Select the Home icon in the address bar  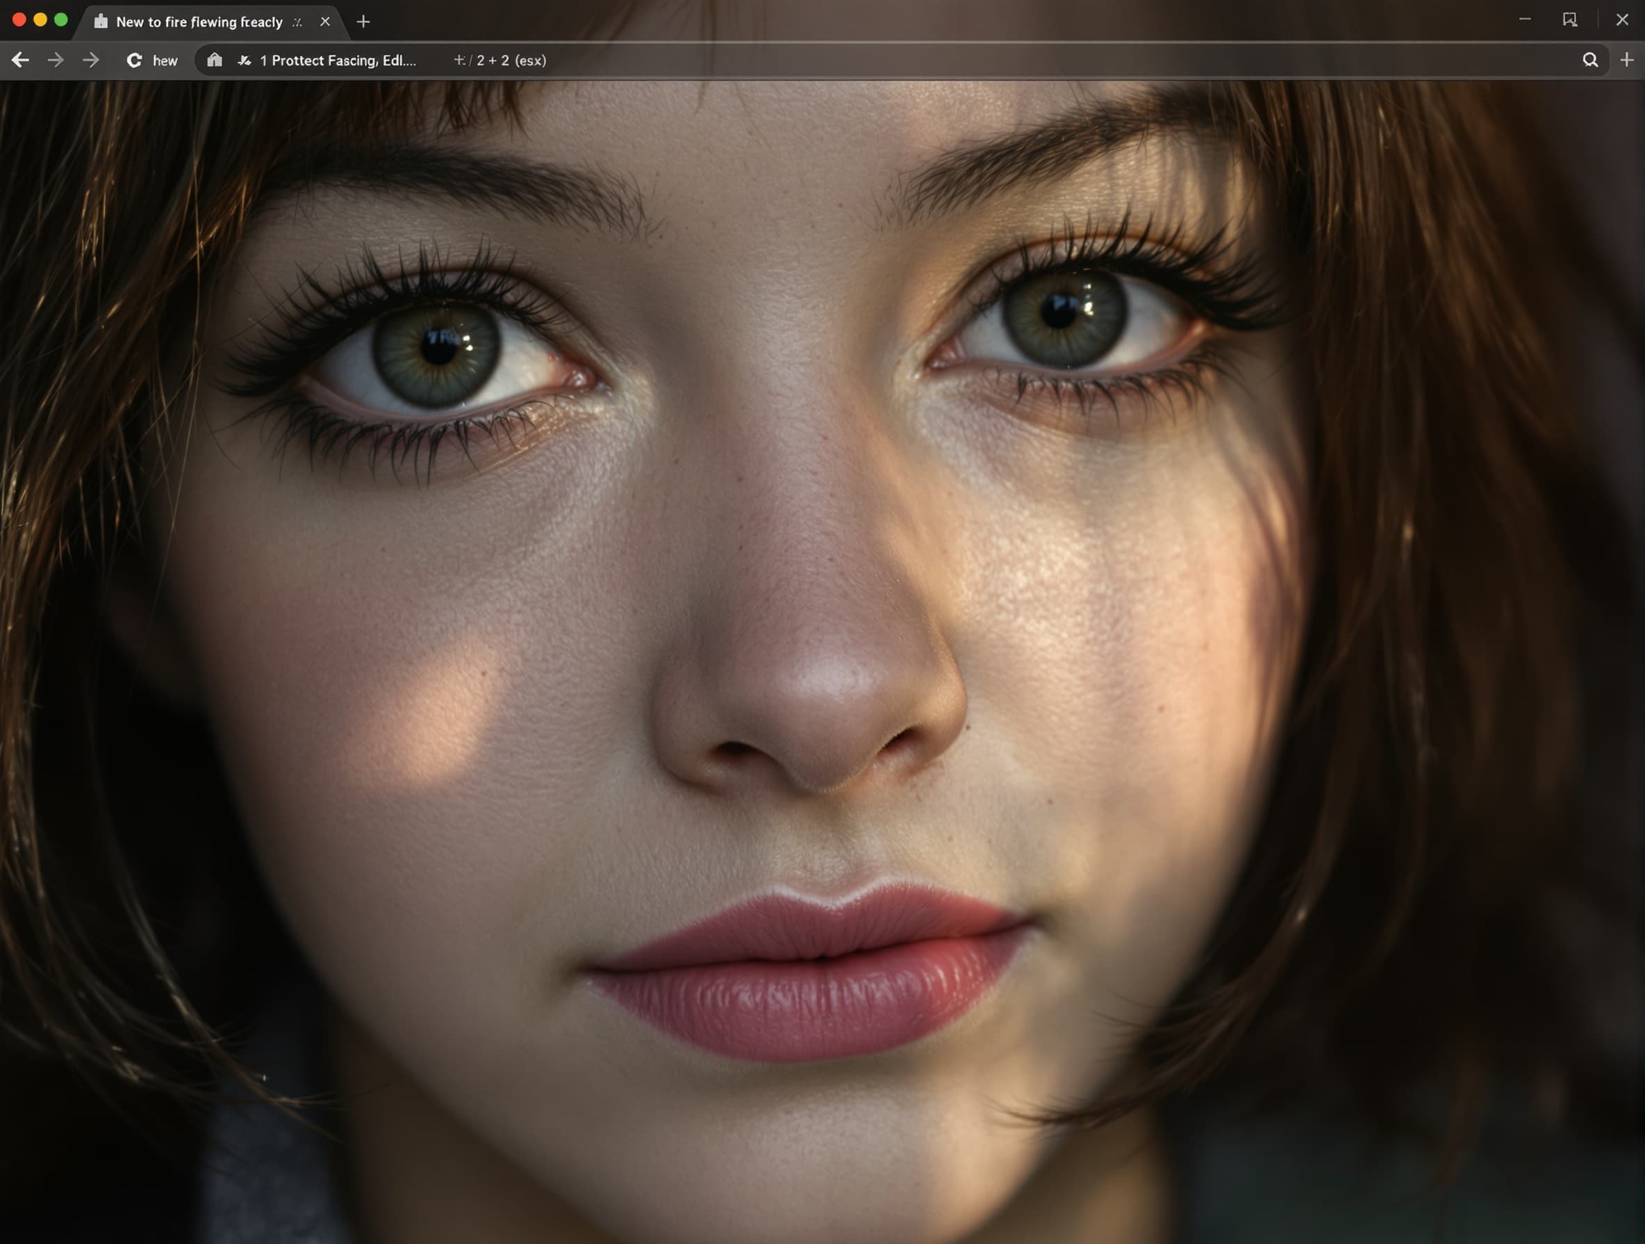(215, 61)
